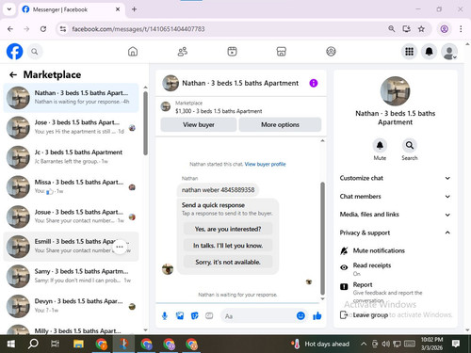The image size is (471, 353).
Task: Open Windows taskbar search
Action: [x=33, y=344]
